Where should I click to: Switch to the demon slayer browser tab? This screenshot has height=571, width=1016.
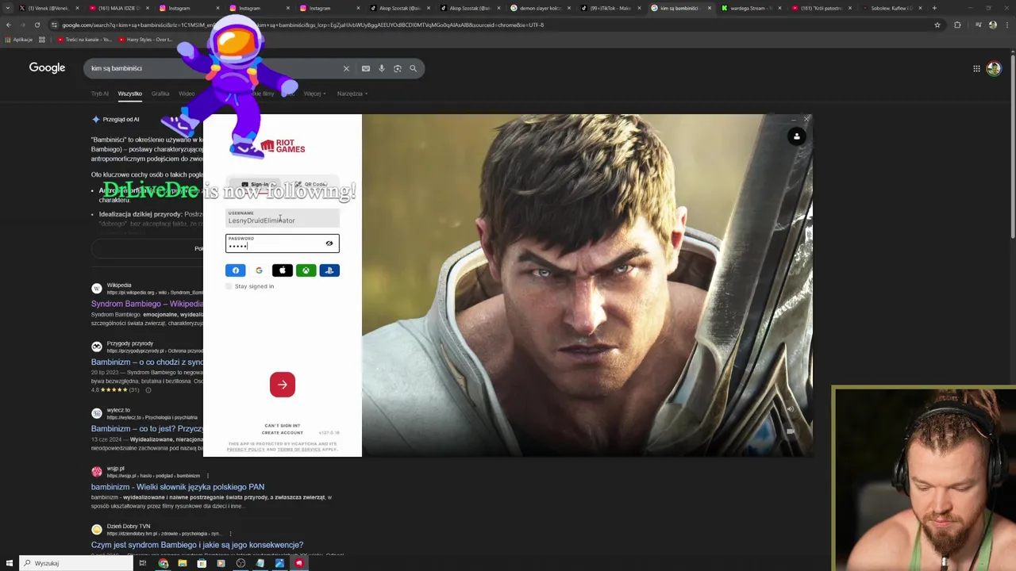tap(539, 8)
